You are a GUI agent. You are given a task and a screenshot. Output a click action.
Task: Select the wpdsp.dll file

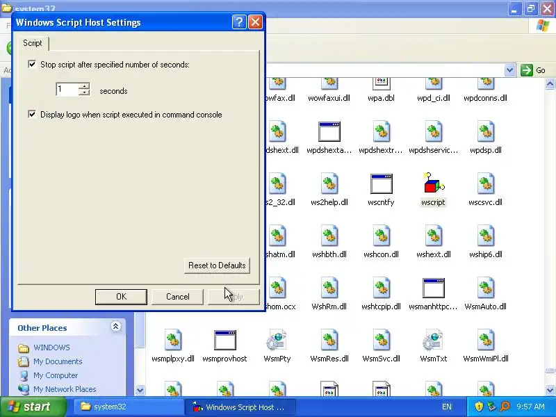[485, 138]
